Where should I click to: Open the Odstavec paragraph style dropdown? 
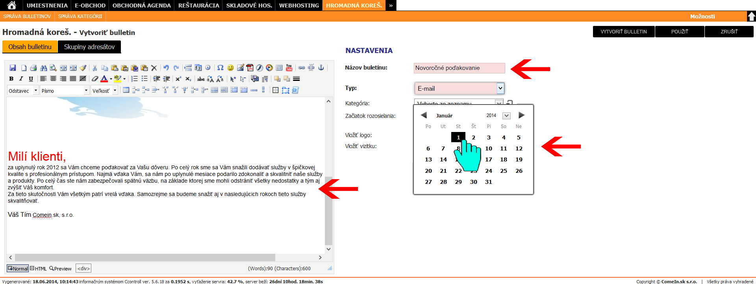[x=35, y=91]
